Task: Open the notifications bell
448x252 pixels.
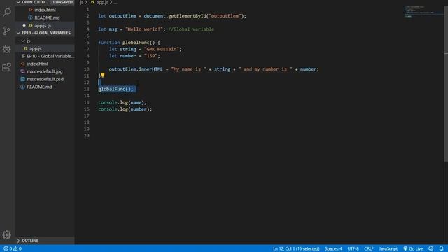Action: (x=442, y=248)
